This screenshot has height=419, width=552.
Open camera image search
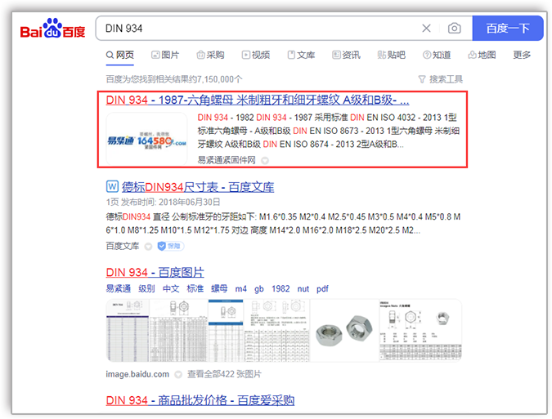tap(455, 29)
